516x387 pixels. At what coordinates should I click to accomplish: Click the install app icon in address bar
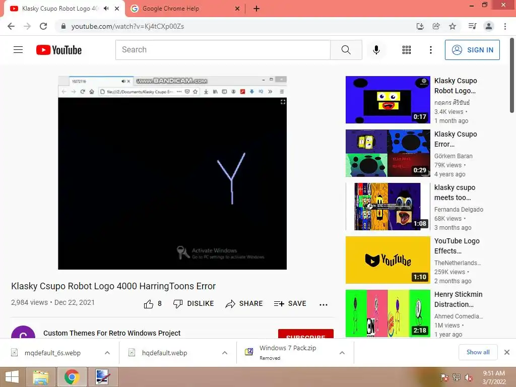click(420, 26)
